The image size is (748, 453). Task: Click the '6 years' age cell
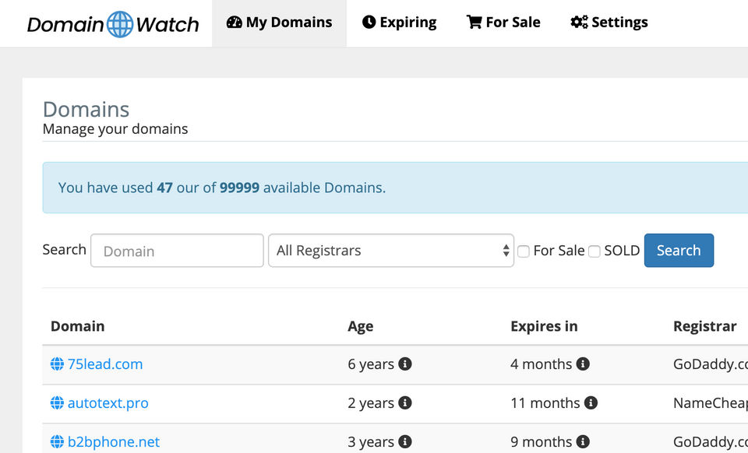coord(371,364)
